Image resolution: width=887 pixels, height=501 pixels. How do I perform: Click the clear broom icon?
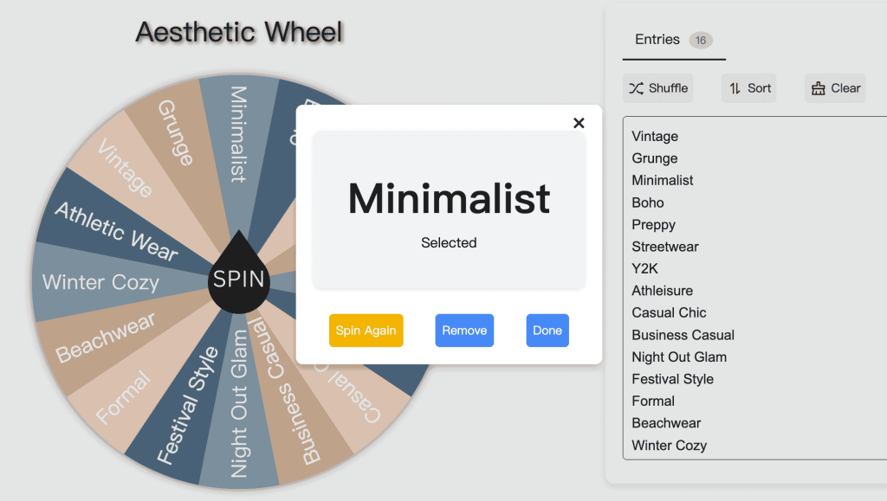point(818,88)
